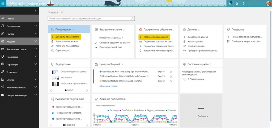Click the info icon beside 3 Рекомендации

pos(185,79)
